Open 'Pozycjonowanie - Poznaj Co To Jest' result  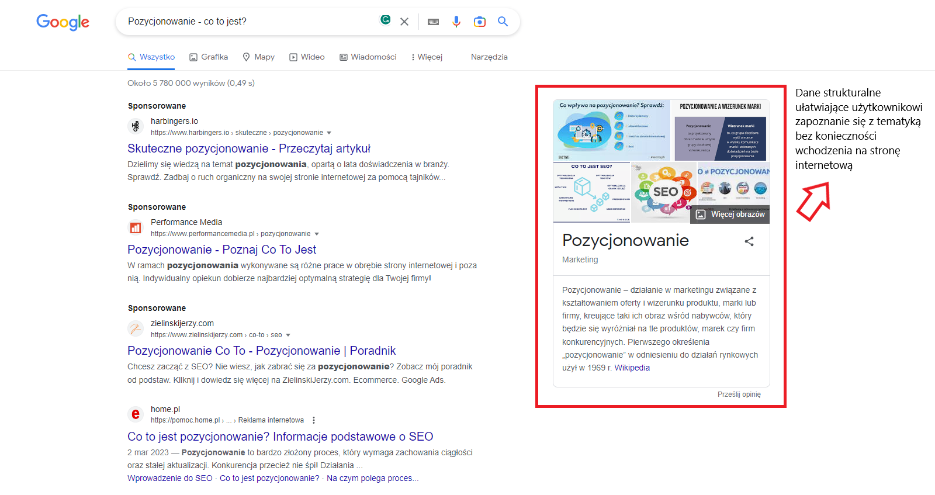[x=222, y=250]
